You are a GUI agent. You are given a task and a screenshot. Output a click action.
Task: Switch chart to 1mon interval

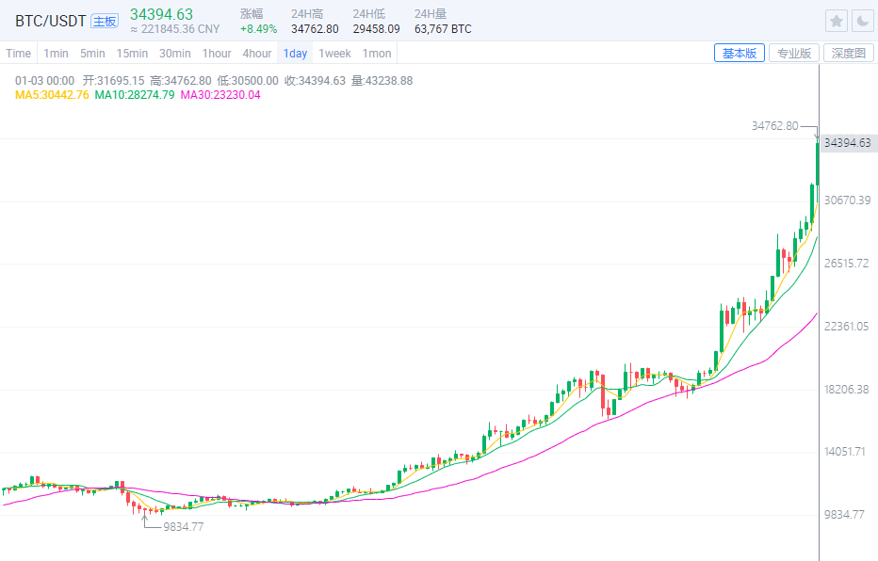377,53
